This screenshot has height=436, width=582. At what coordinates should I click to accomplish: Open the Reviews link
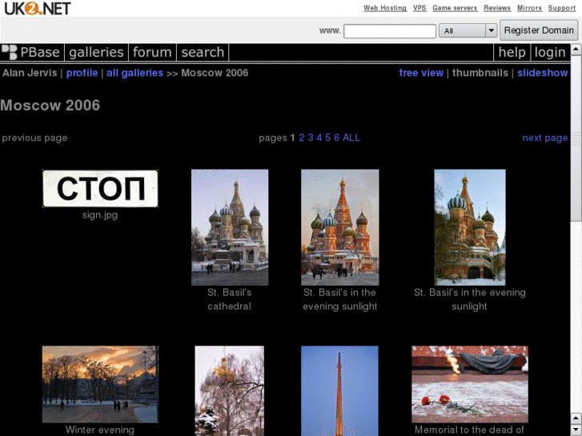click(497, 8)
